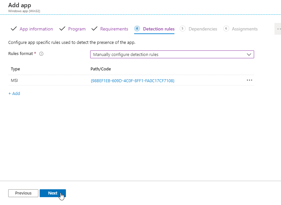Screen dimensions: 281x205
Task: Click the Type column header
Action: [x=15, y=69]
